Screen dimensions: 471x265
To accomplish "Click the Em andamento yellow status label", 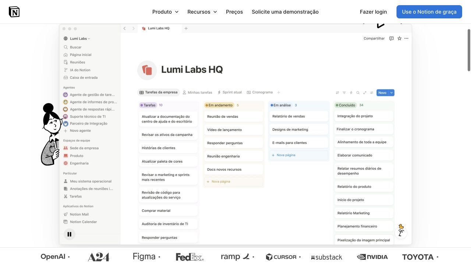I will point(219,105).
